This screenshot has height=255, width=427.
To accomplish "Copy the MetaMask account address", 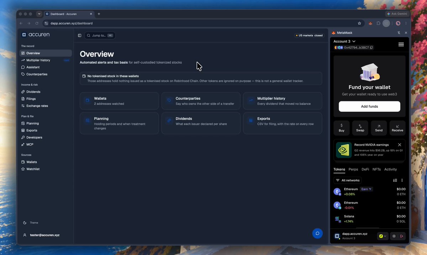I will (x=371, y=47).
